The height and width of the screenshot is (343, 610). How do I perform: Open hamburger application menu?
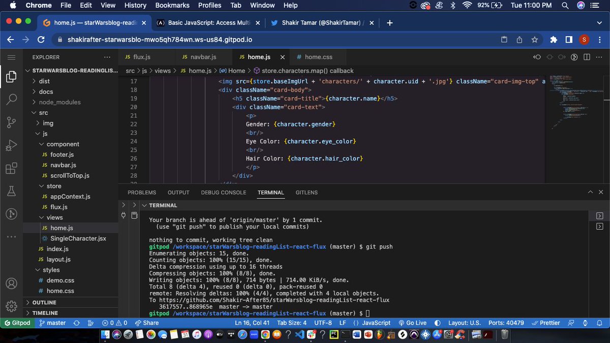point(11,57)
